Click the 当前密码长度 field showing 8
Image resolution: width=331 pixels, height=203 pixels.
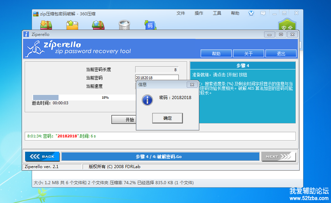157,69
